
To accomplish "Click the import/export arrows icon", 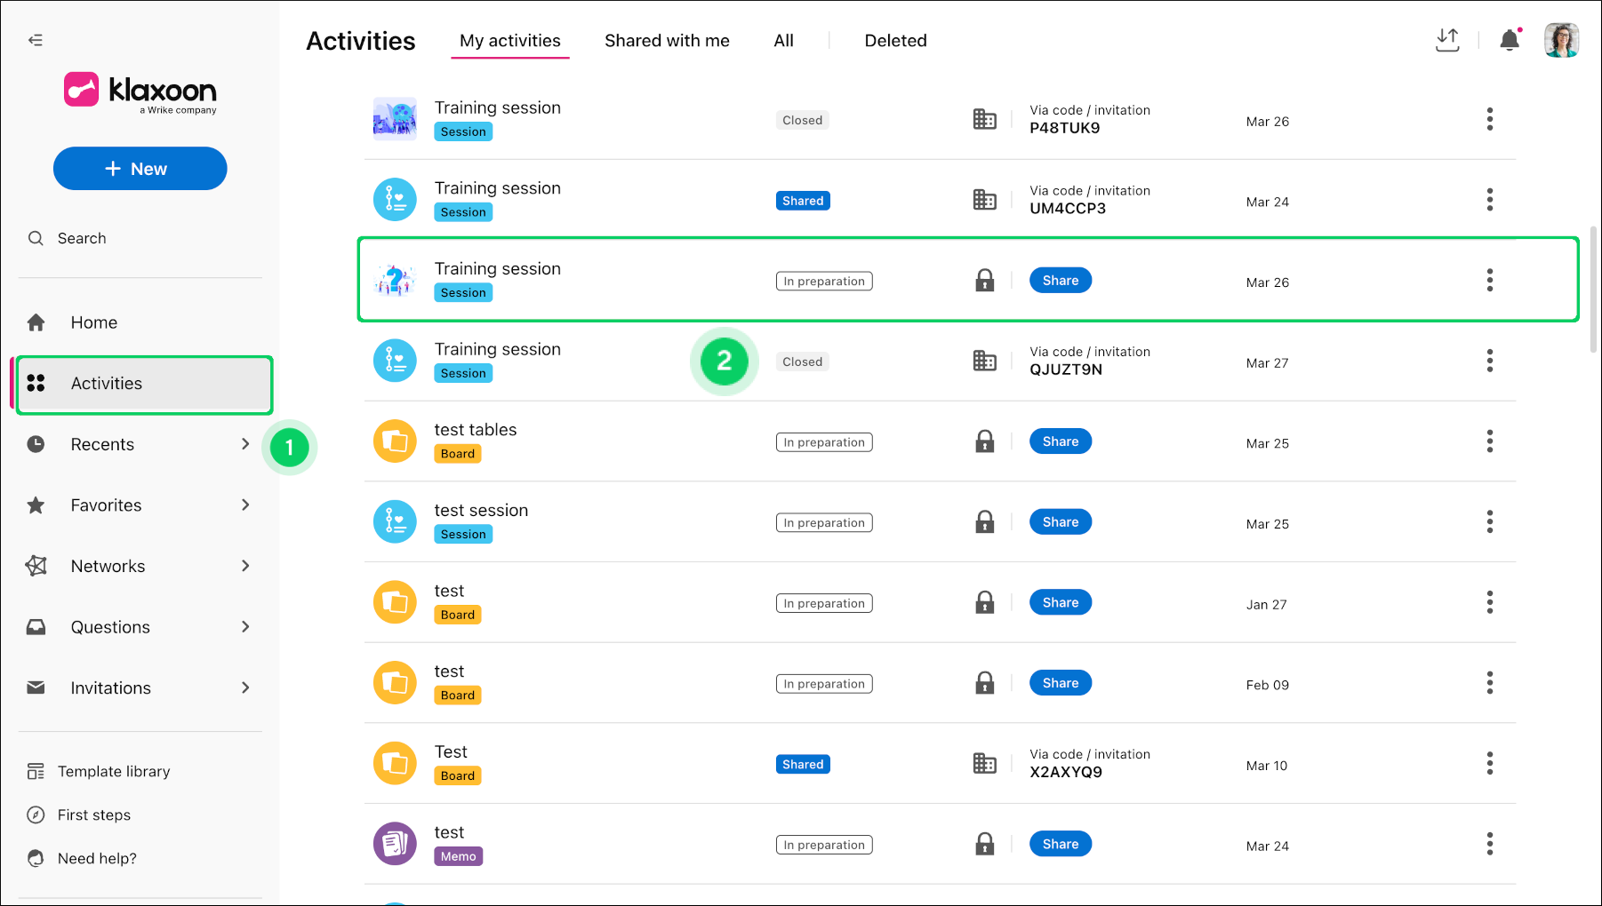I will (x=1447, y=40).
